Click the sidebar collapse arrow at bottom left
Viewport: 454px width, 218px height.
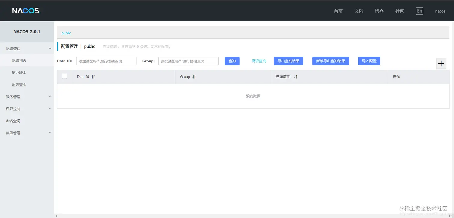pos(56,215)
